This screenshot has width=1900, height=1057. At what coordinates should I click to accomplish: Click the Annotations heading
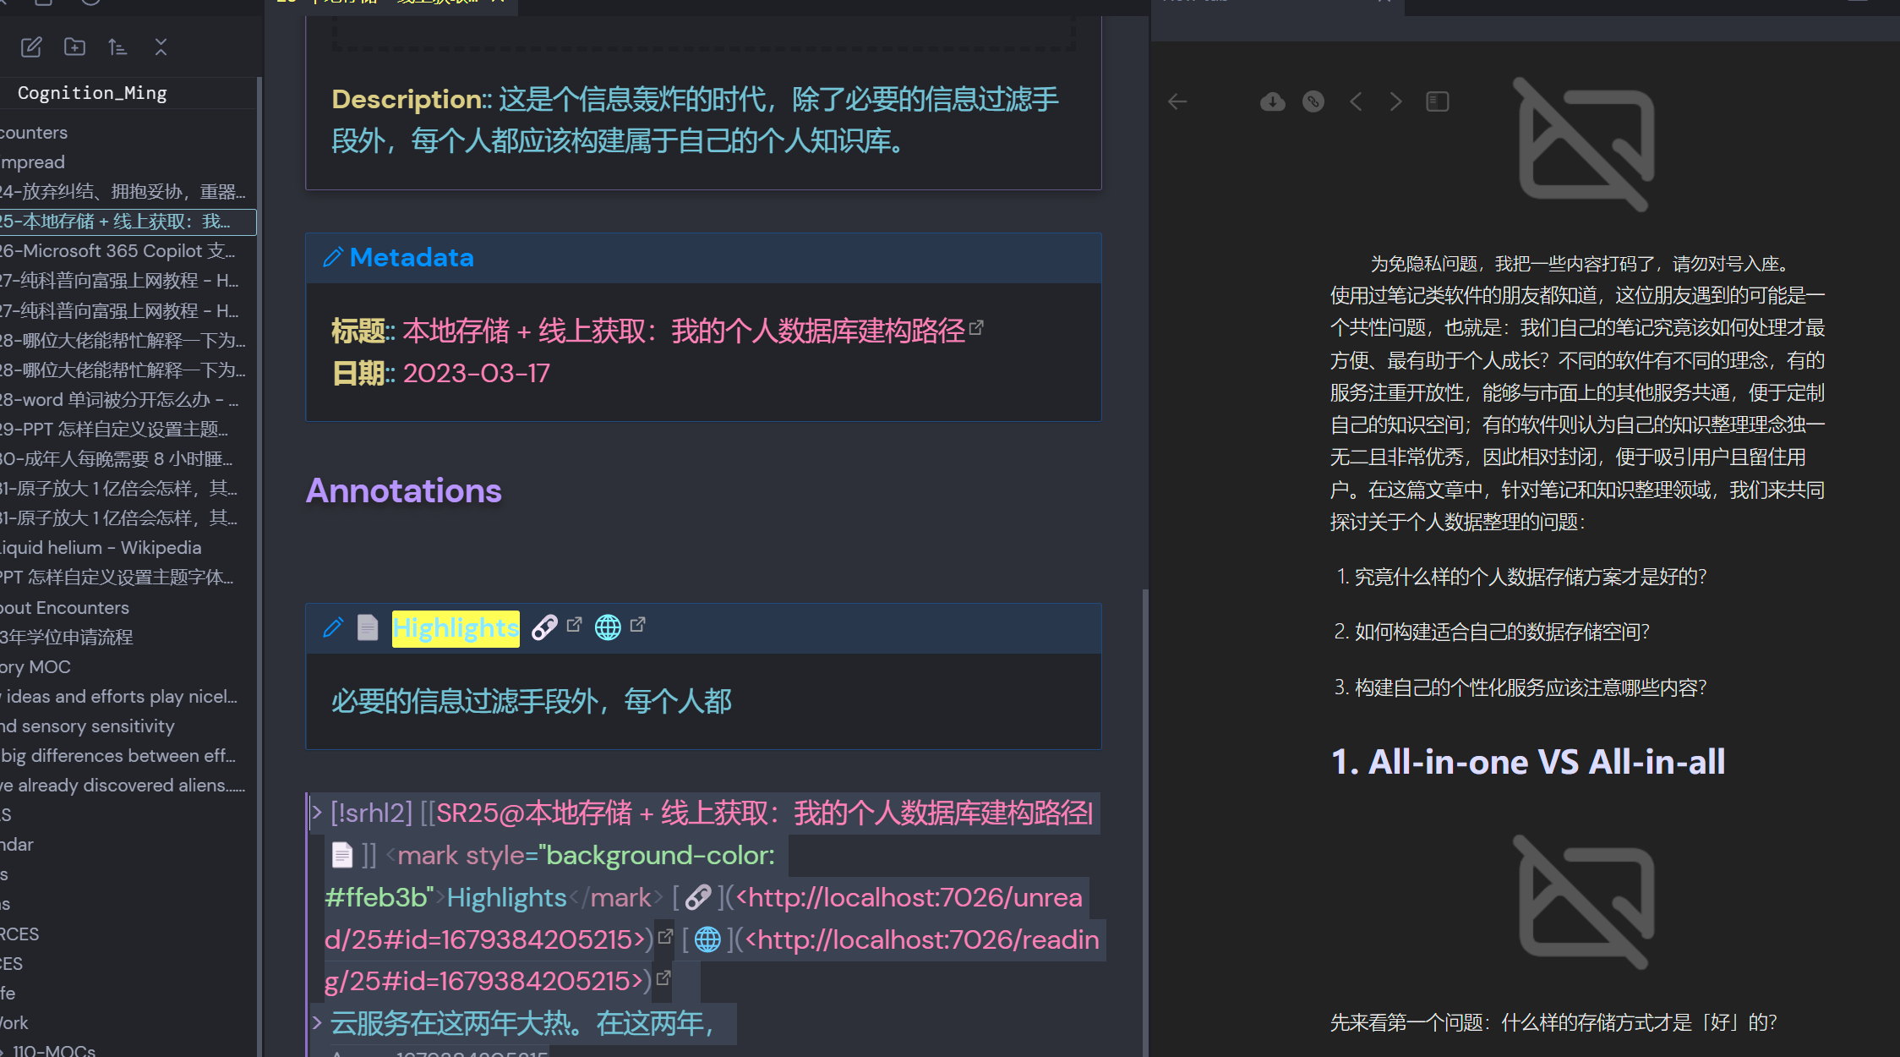404,490
